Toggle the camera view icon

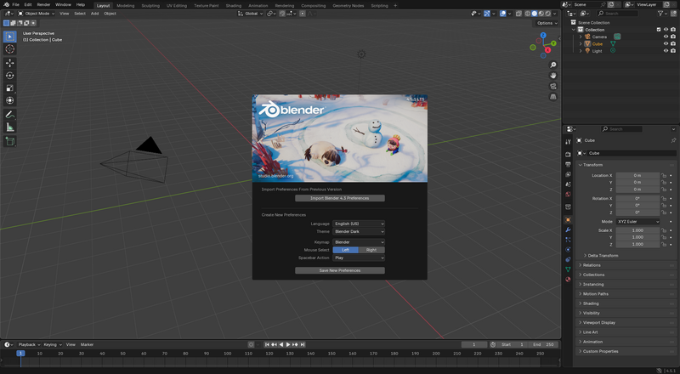coord(553,86)
